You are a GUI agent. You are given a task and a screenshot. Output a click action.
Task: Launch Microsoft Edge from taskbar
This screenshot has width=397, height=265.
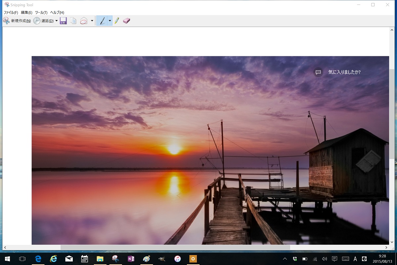(38, 259)
